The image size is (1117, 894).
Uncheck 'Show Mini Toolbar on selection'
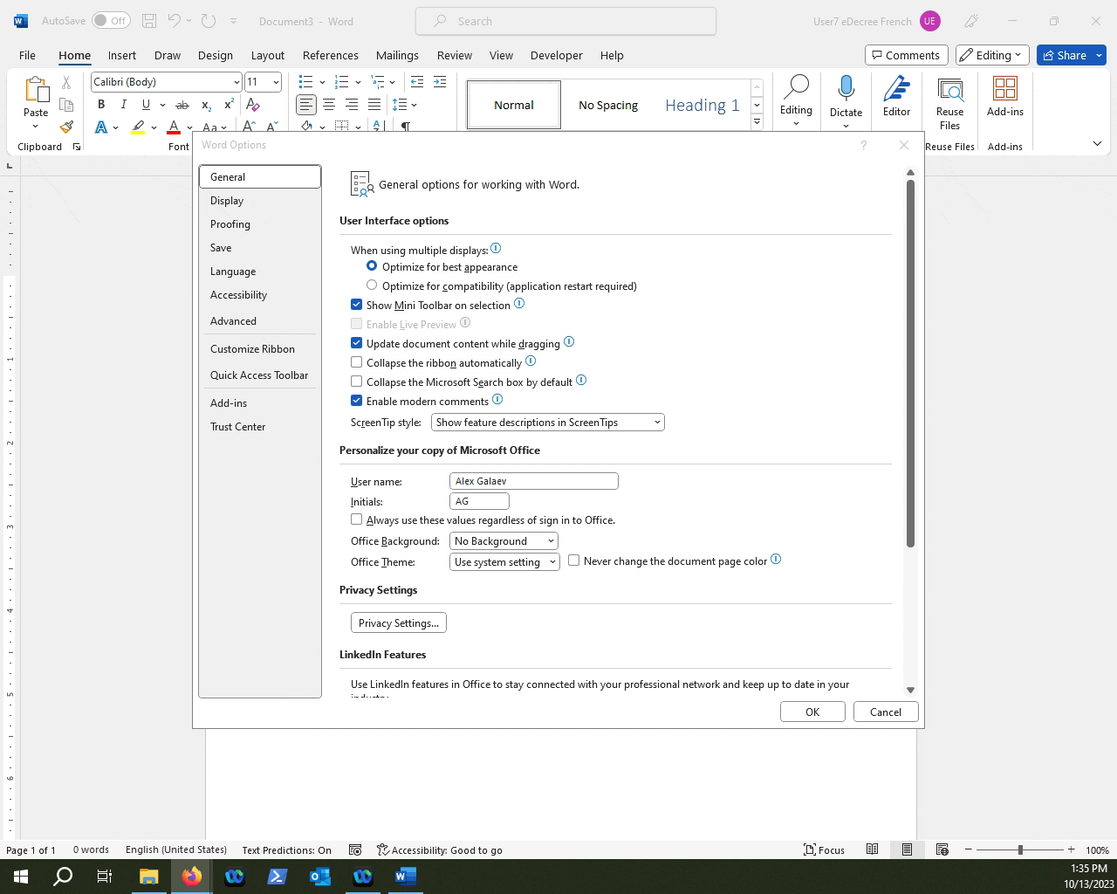pyautogui.click(x=357, y=304)
